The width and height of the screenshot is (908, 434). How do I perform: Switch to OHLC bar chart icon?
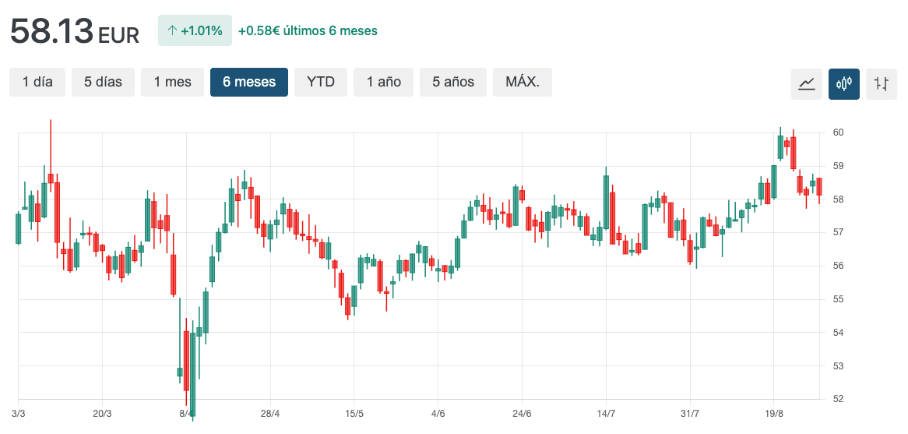[x=881, y=83]
